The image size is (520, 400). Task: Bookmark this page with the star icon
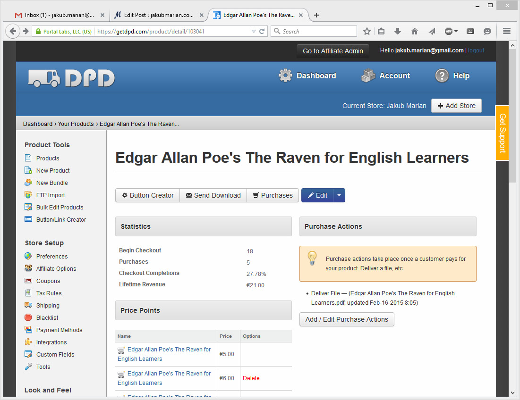pos(367,31)
